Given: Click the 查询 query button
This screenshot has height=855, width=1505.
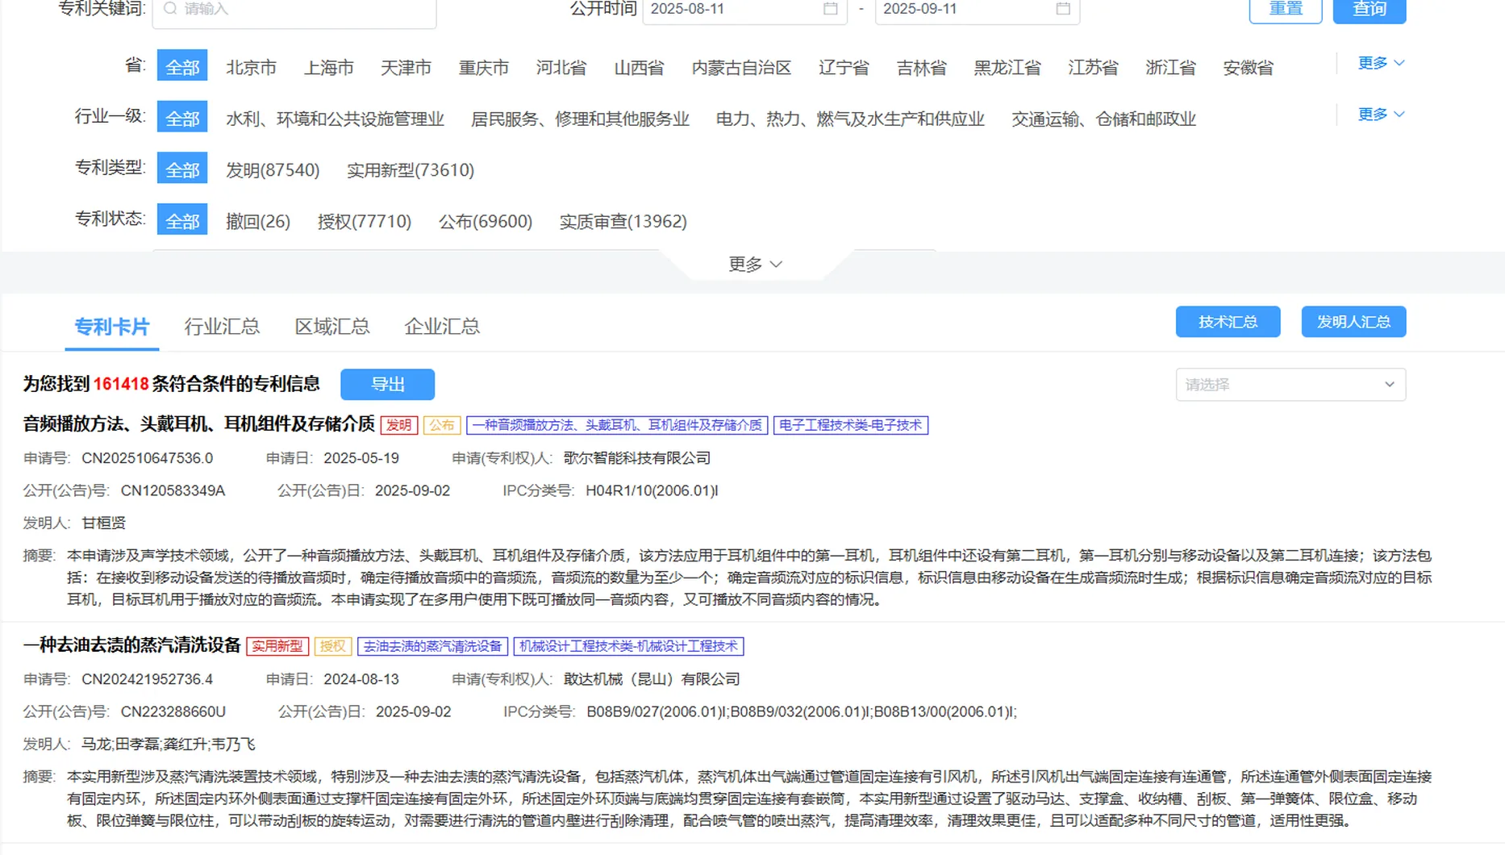Looking at the screenshot, I should click(x=1370, y=10).
